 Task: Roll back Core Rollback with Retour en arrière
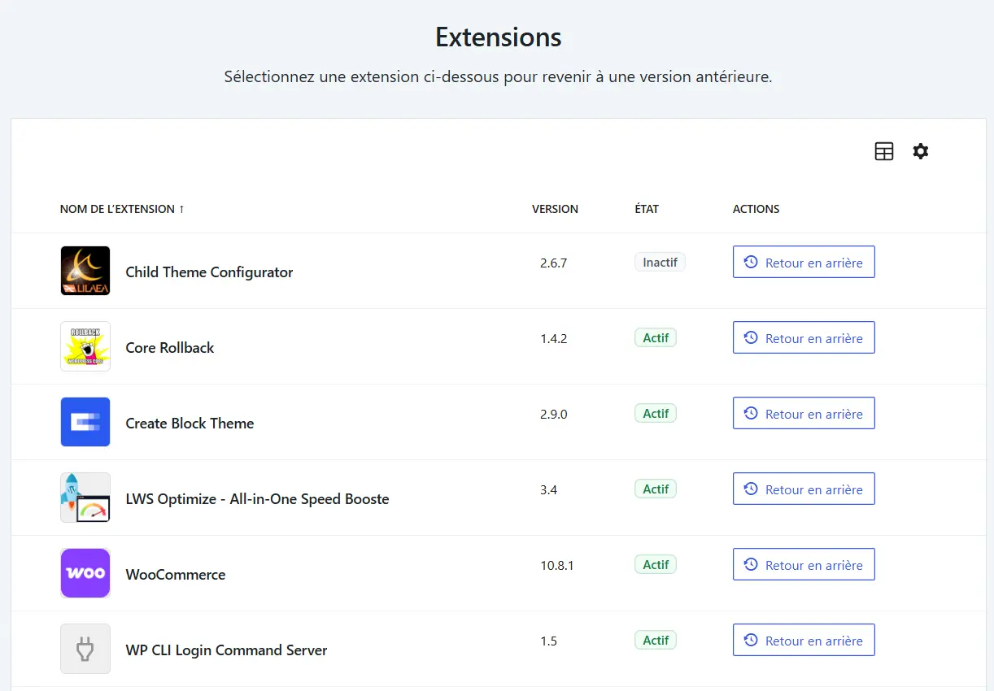coord(804,337)
